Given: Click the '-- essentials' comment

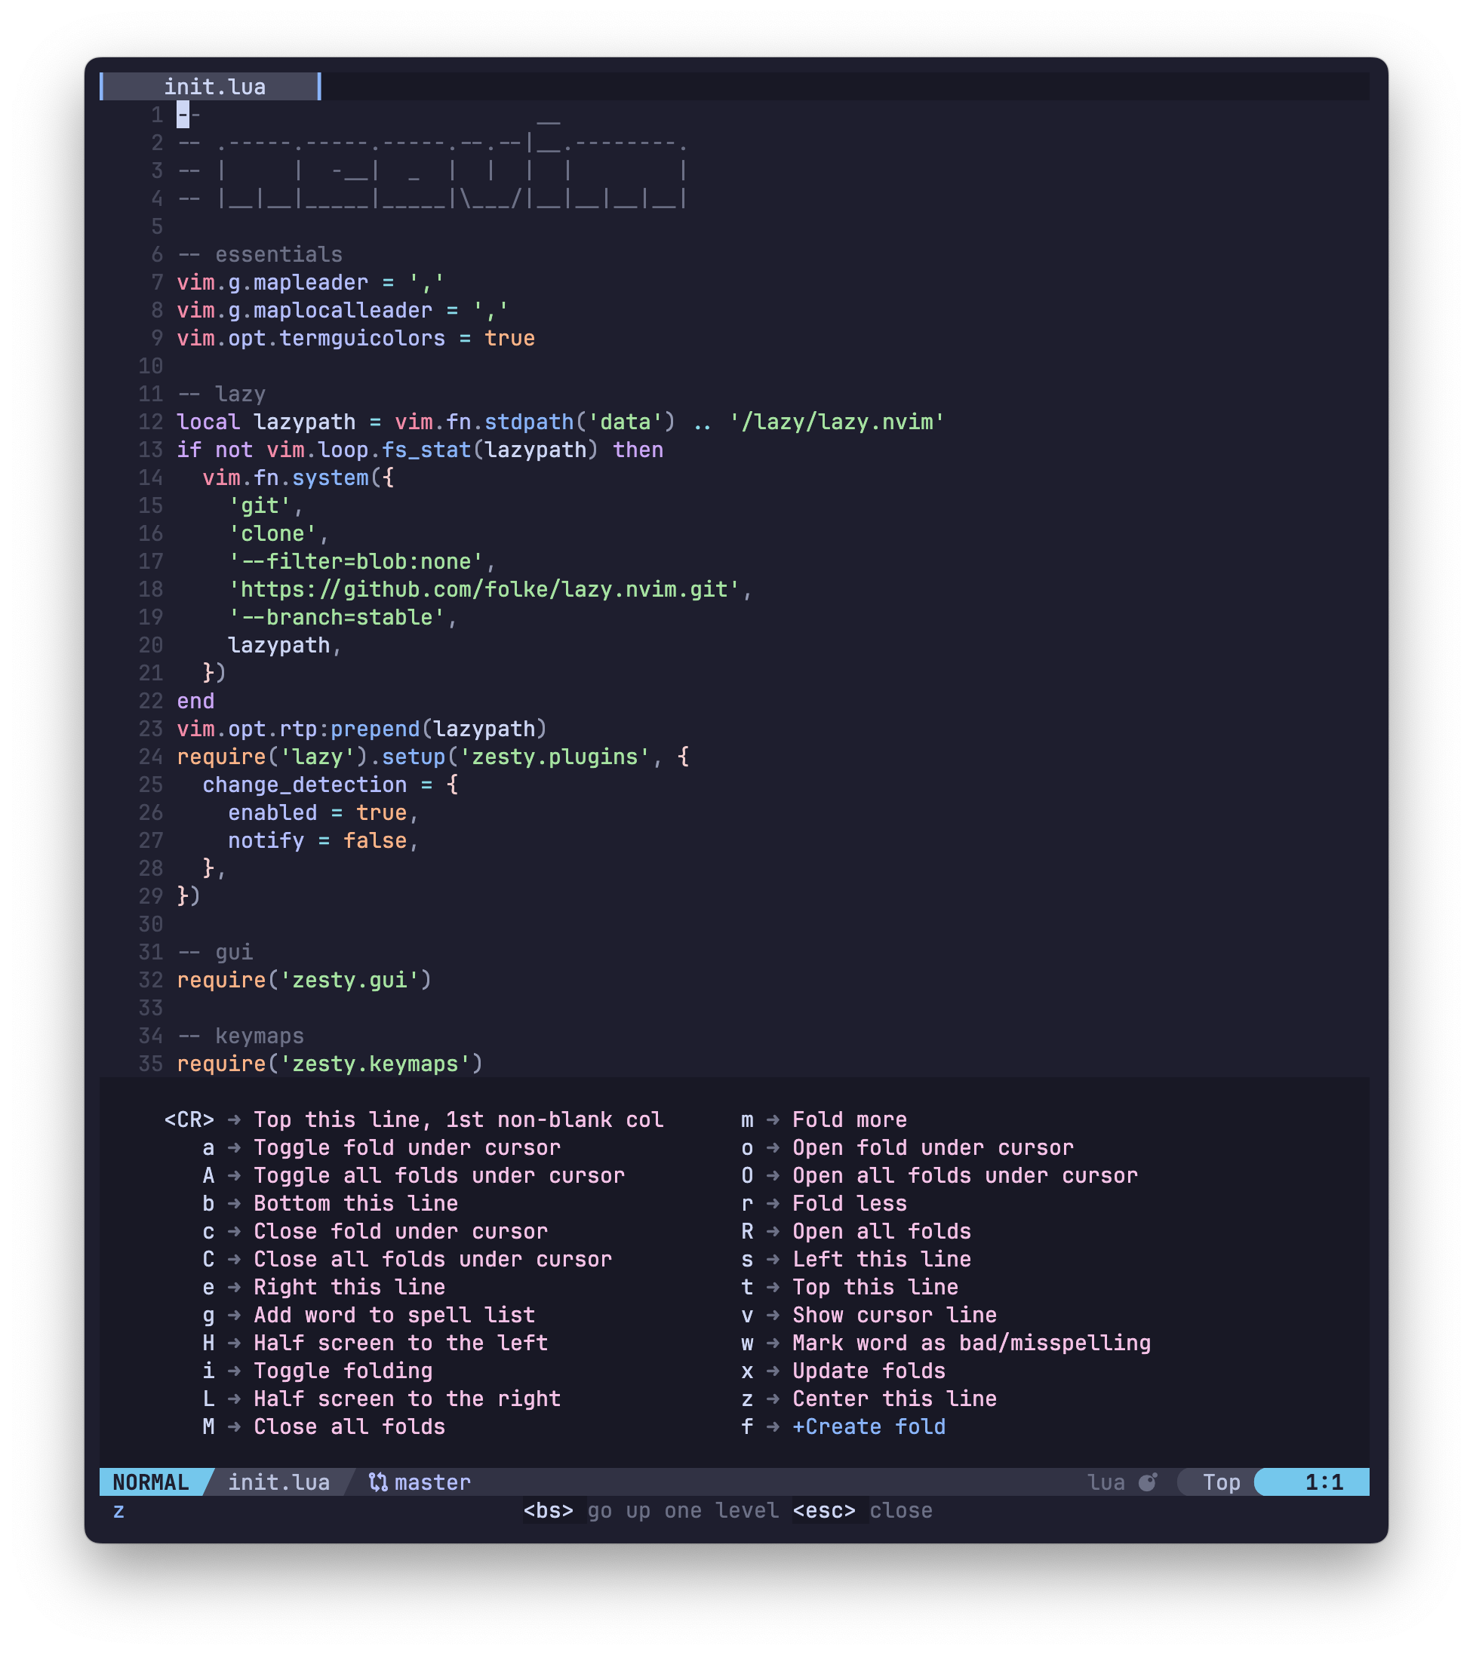Looking at the screenshot, I should tap(260, 254).
